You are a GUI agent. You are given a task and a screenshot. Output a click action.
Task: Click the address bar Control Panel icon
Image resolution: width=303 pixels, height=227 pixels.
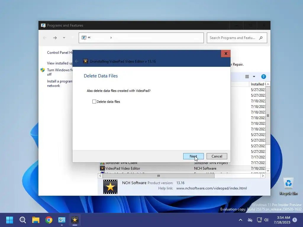84,38
